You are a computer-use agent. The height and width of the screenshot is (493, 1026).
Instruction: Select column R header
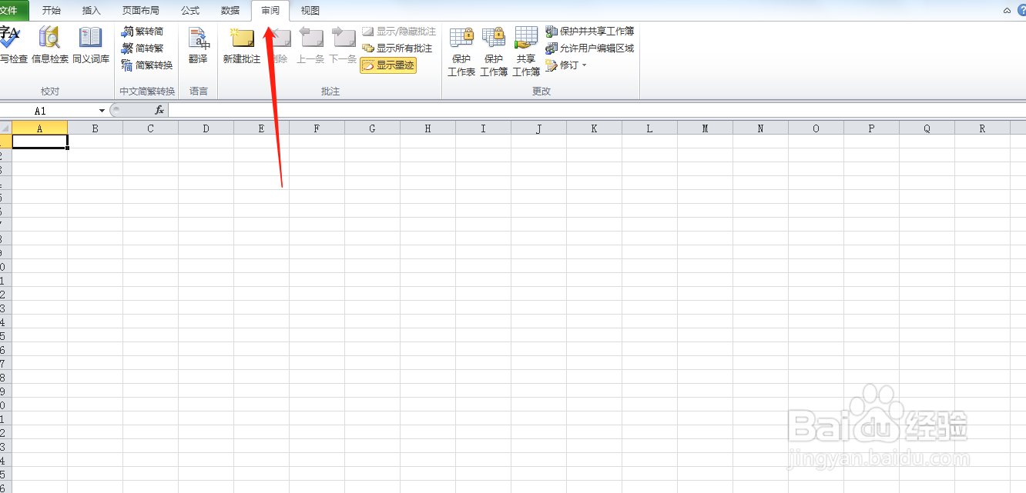point(982,128)
